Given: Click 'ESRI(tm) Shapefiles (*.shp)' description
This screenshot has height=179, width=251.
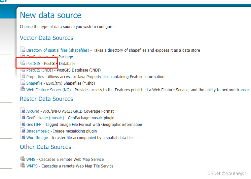Looking at the screenshot, I should coord(71,83).
